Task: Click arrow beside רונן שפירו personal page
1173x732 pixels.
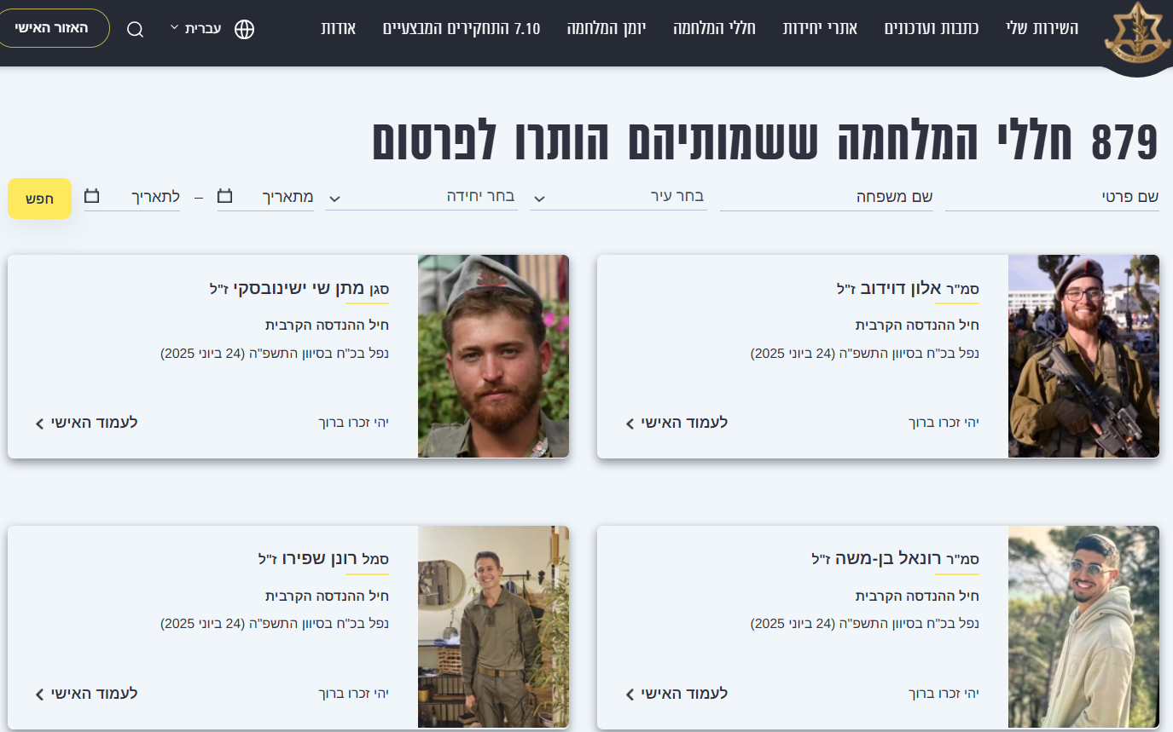Action: (40, 695)
